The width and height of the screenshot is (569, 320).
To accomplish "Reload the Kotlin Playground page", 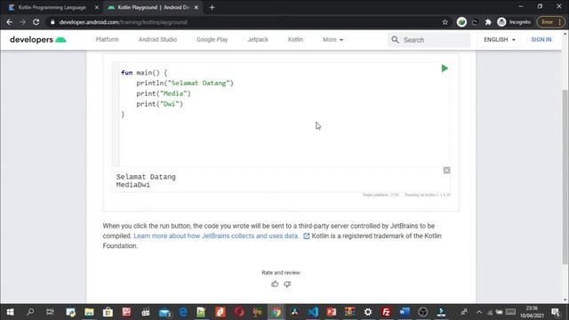I will coord(36,22).
